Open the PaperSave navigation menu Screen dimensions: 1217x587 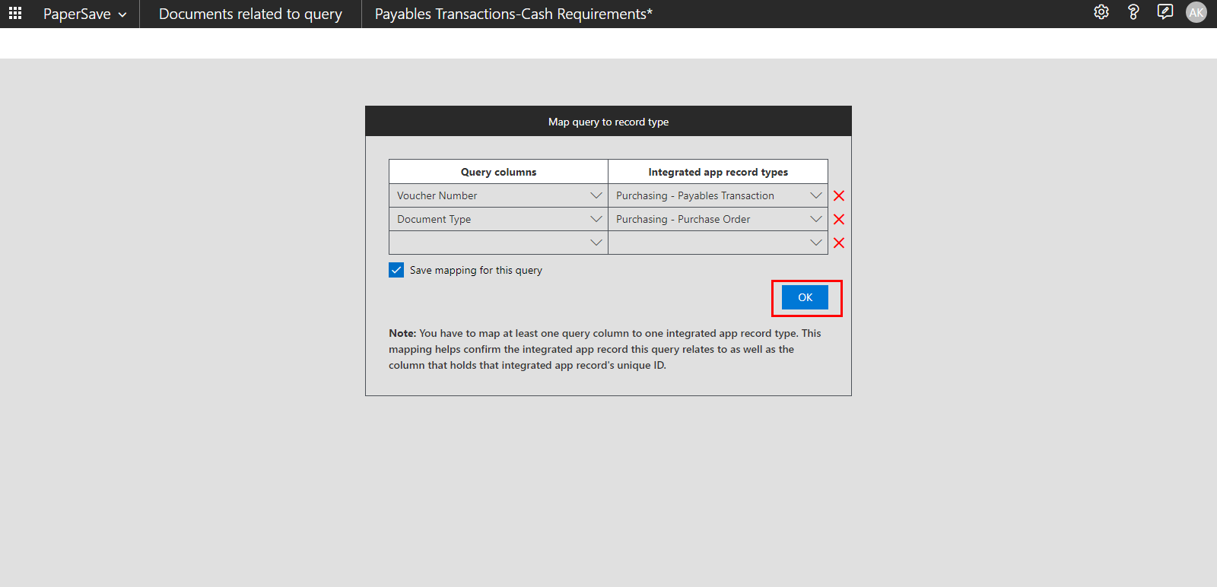[84, 14]
